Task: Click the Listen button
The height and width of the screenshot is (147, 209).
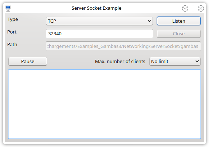Action: click(179, 21)
